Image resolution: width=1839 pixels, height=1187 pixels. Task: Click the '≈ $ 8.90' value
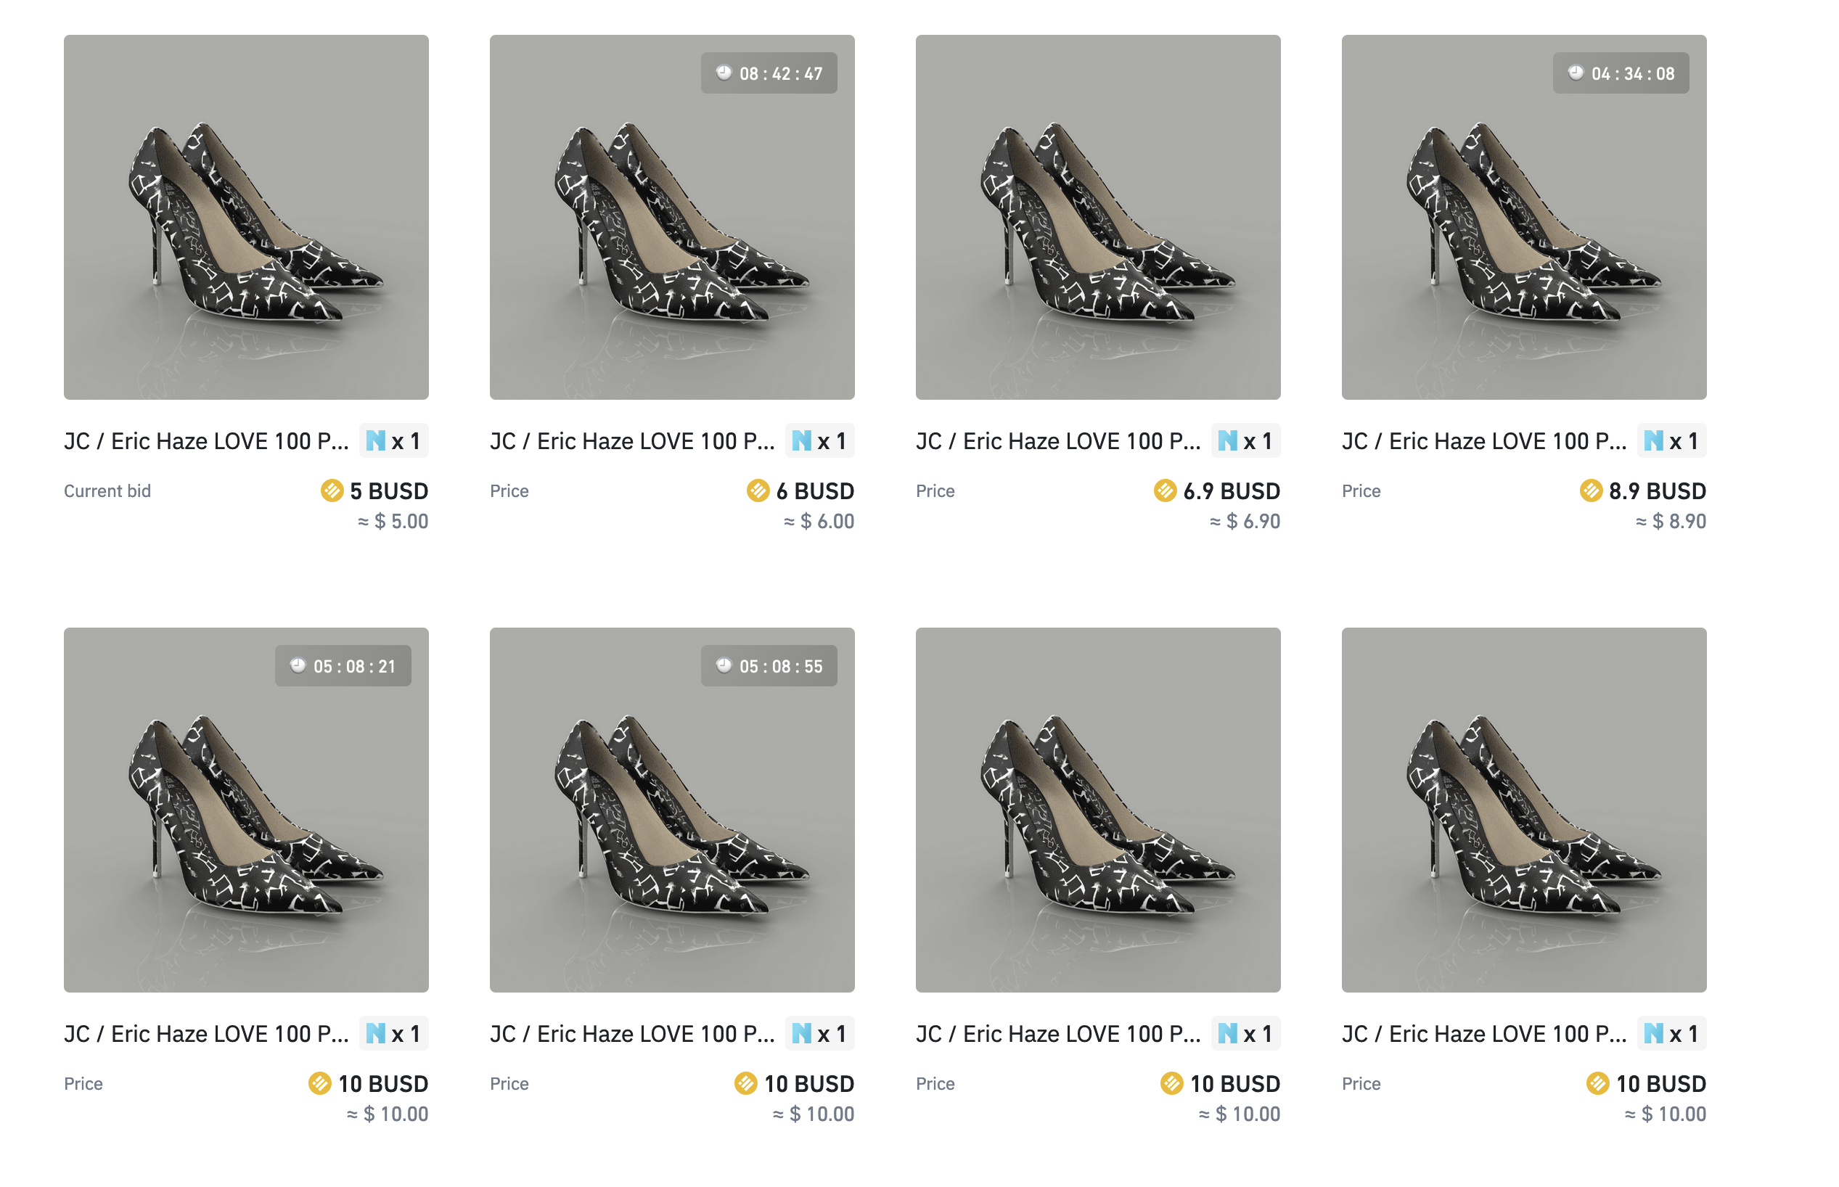pyautogui.click(x=1671, y=522)
